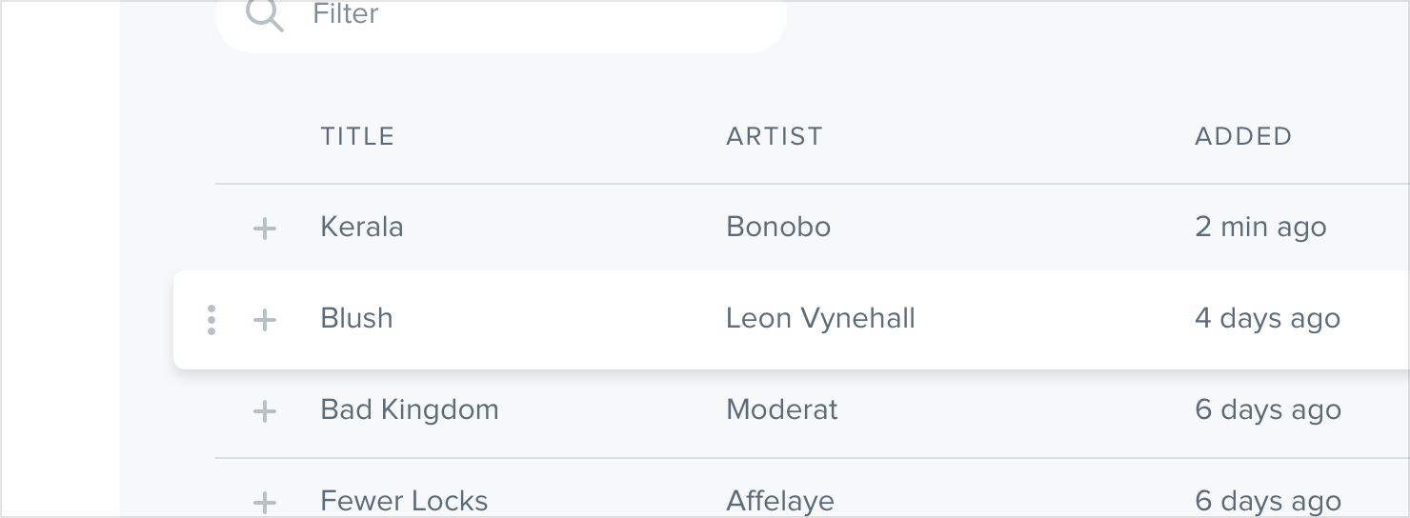The width and height of the screenshot is (1410, 518).
Task: Click the '2 min ago' added time
Action: pyautogui.click(x=1260, y=227)
